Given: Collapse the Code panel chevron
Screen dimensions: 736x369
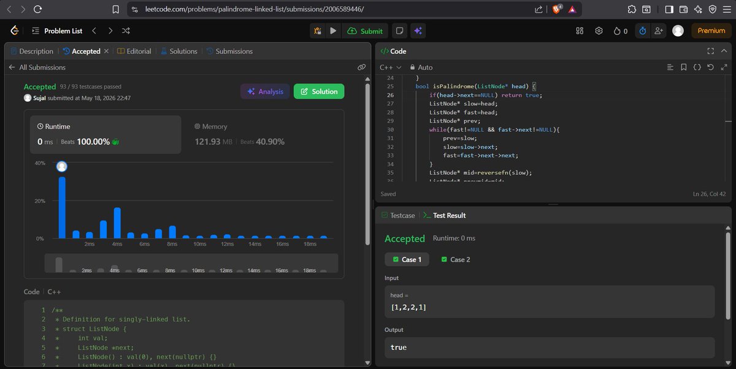Looking at the screenshot, I should (x=725, y=51).
